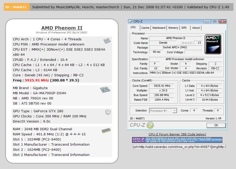236x169 pixels.
Task: Click the Code Name Deneb field
Action: pos(163,43)
